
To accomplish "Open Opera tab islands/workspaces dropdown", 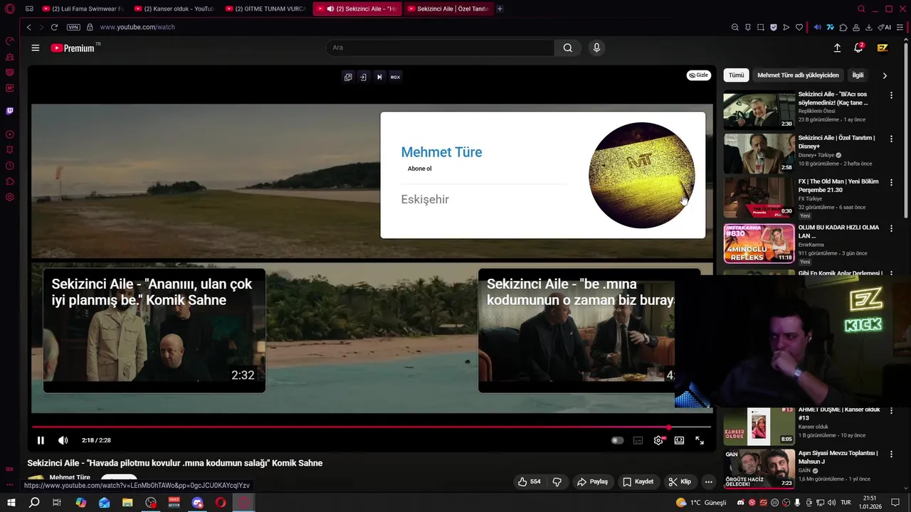I will [29, 9].
